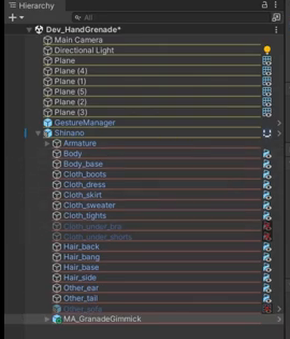
Task: Click the skinned mesh icon next to Body
Action: tap(267, 154)
